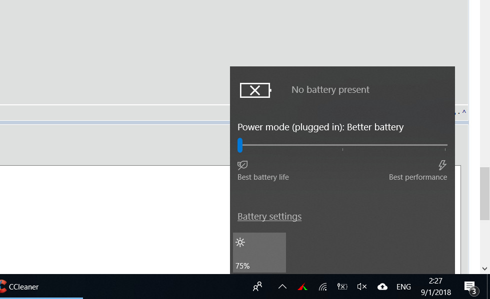Viewport: 490px width, 299px height.
Task: Click the brightness 75% quick action tile
Action: point(259,253)
